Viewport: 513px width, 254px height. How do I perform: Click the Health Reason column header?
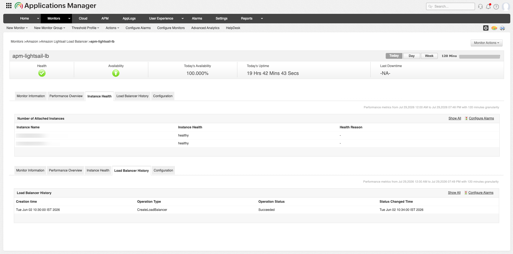click(x=351, y=127)
